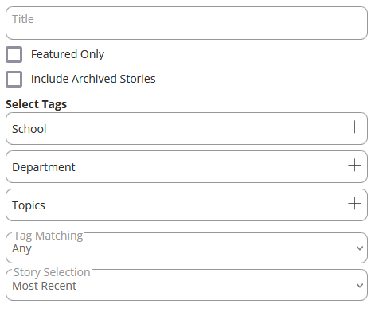
Task: Expand the Topics tag section
Action: click(186, 205)
